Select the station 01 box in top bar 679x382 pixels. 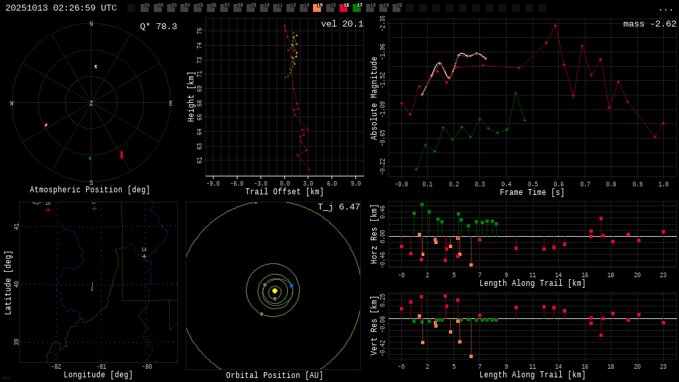tap(145, 8)
